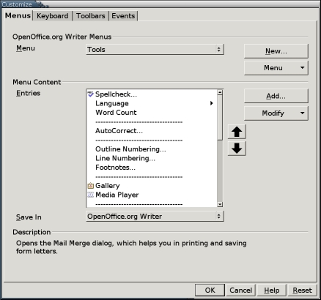This screenshot has height=300, width=321.
Task: Click the Spellcheck entry icon
Action: (x=91, y=94)
